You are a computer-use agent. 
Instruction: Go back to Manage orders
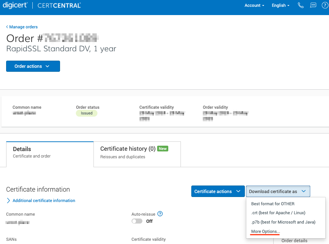pos(22,27)
